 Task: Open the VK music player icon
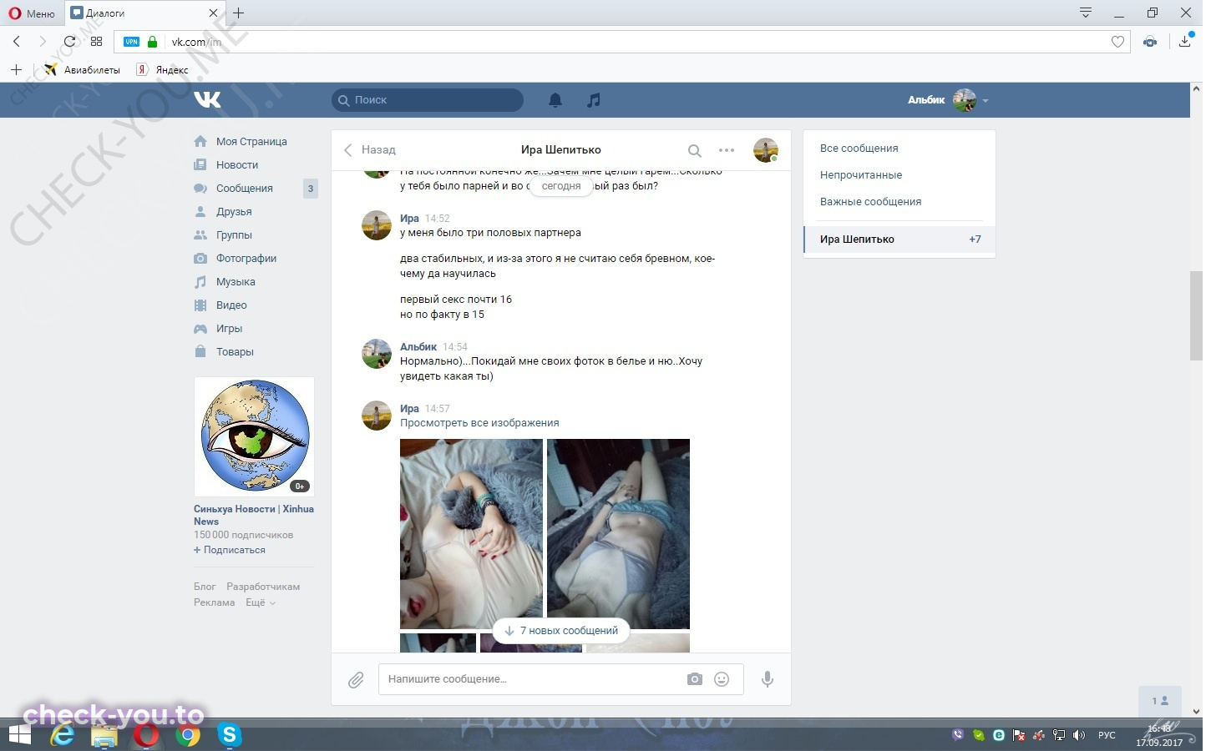(594, 100)
